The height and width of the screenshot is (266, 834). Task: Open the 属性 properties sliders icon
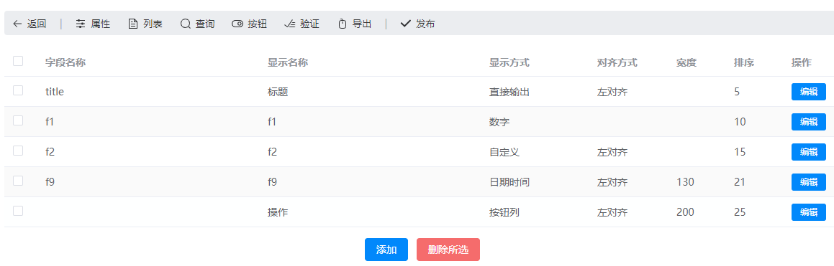tap(81, 24)
